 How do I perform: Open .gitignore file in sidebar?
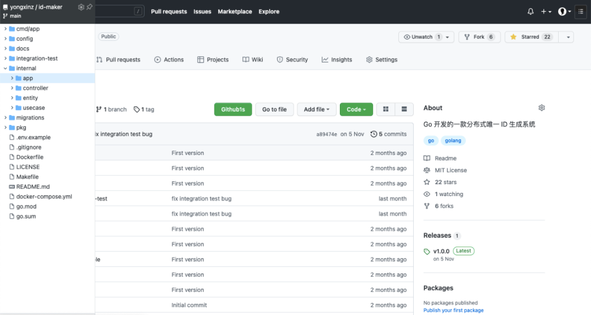(28, 147)
